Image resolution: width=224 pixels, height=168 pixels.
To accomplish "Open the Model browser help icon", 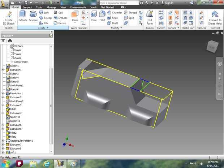I will tap(51, 35).
